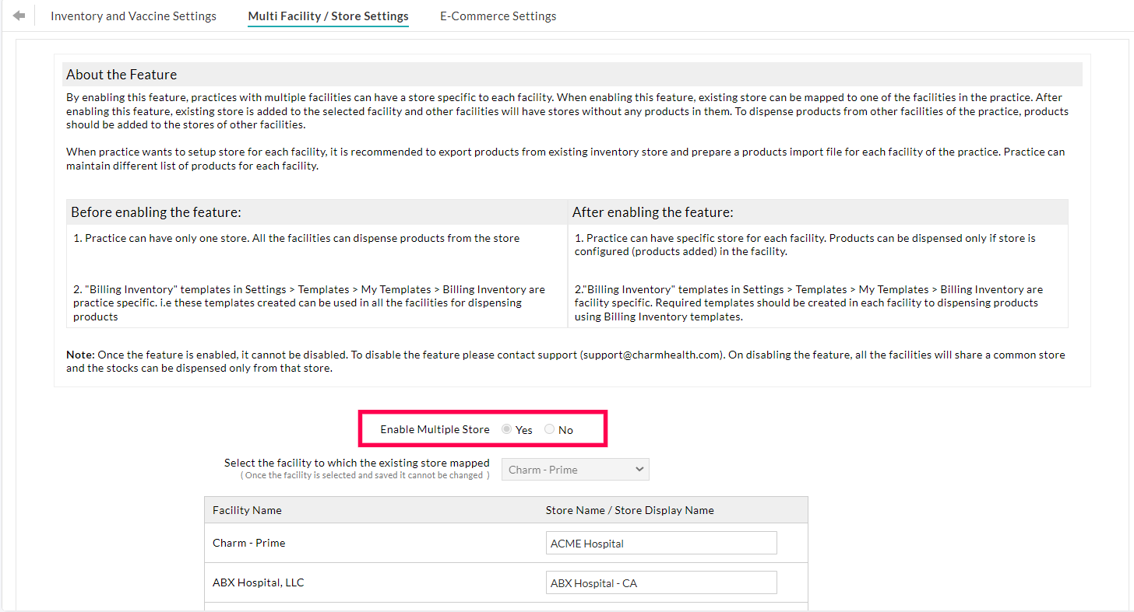Select the Multi Facility / Store Settings tab
The image size is (1134, 612).
[x=328, y=16]
